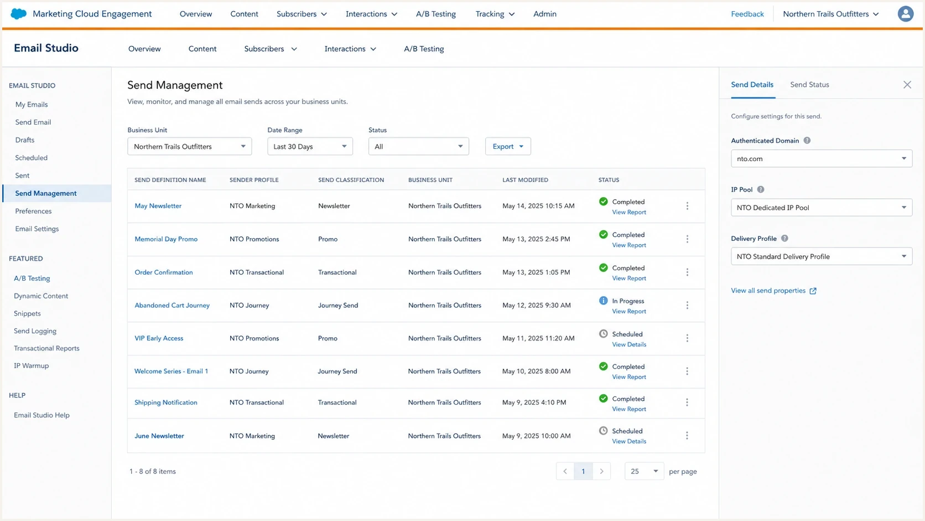Change the 25 per page dropdown
Viewport: 925px width, 521px height.
click(x=644, y=471)
